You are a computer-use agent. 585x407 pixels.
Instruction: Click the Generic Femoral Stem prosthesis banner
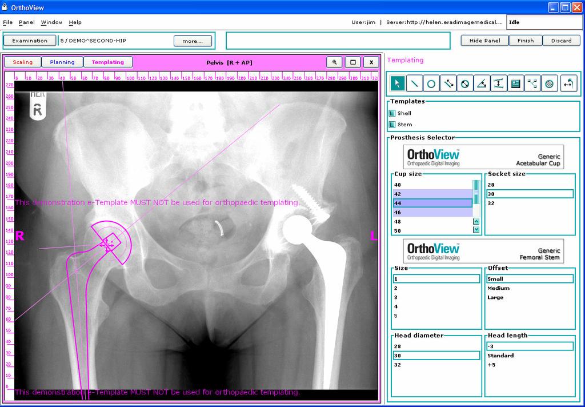coord(483,251)
